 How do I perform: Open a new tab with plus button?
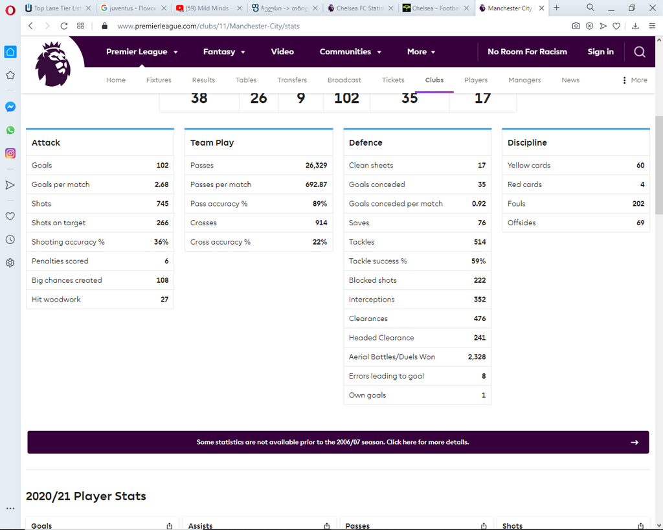[x=556, y=8]
